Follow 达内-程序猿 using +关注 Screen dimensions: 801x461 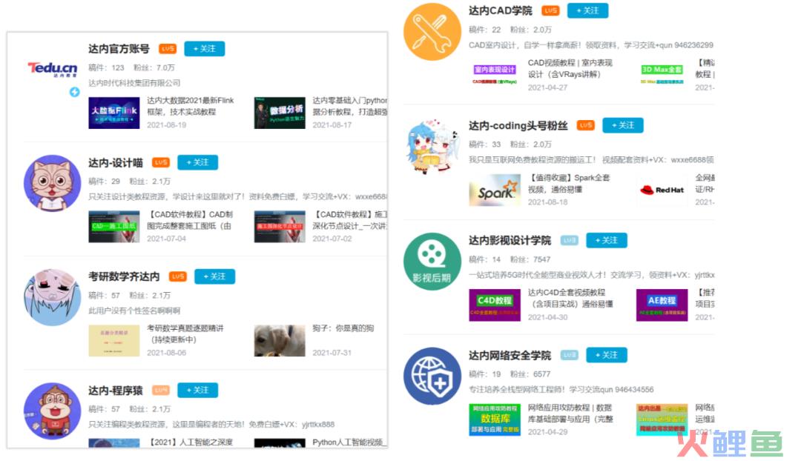pos(198,390)
